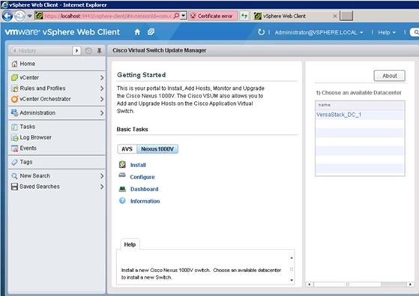Open the recent pages dropdown beside the Forward button
The height and width of the screenshot is (296, 419).
30,16
